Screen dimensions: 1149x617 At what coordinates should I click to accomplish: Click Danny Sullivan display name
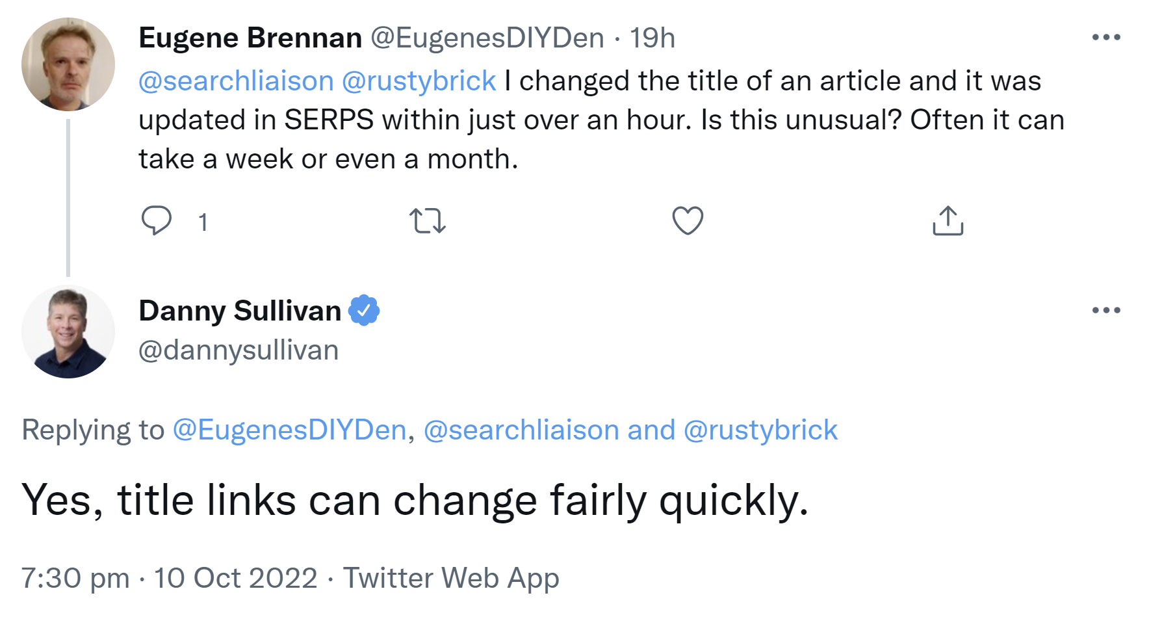click(240, 311)
